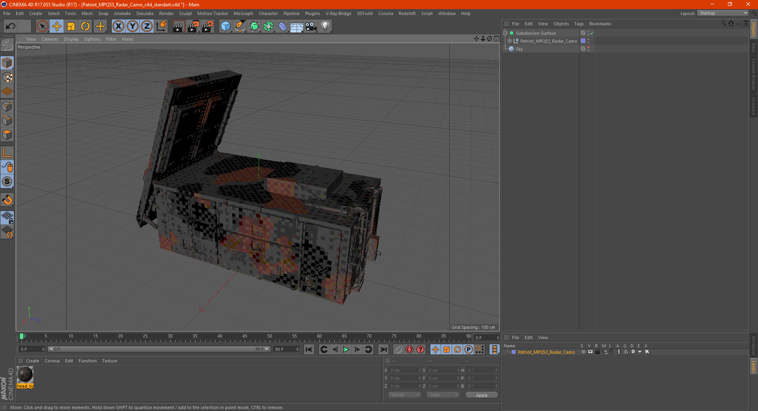Toggle Z axis lock

click(x=147, y=26)
